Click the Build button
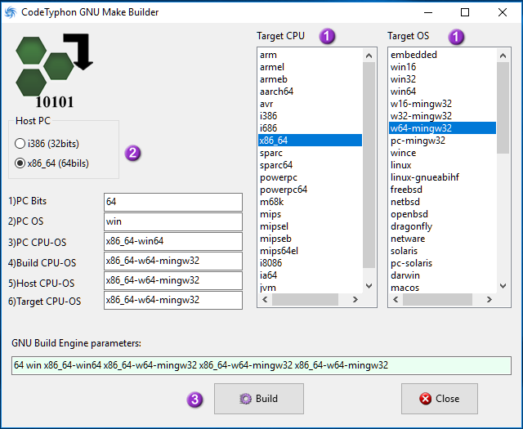The height and width of the screenshot is (429, 523). click(259, 399)
